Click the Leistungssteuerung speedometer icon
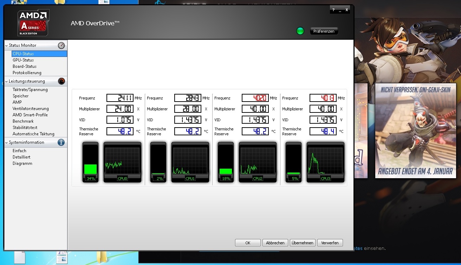461x265 pixels. pos(61,81)
